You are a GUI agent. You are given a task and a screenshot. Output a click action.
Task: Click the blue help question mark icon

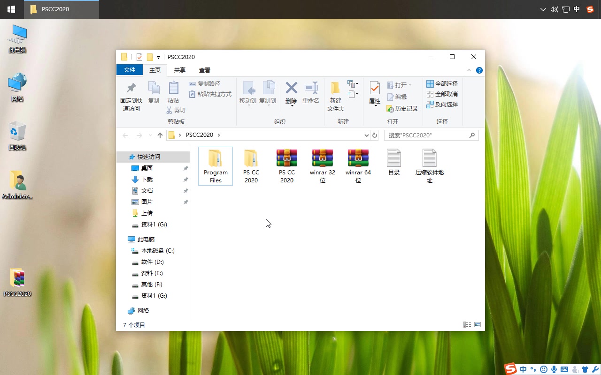[479, 70]
